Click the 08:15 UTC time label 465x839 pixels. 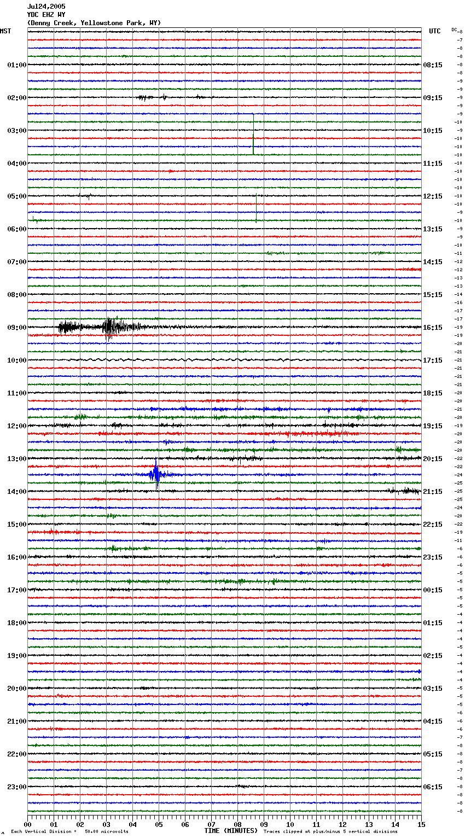pyautogui.click(x=433, y=65)
